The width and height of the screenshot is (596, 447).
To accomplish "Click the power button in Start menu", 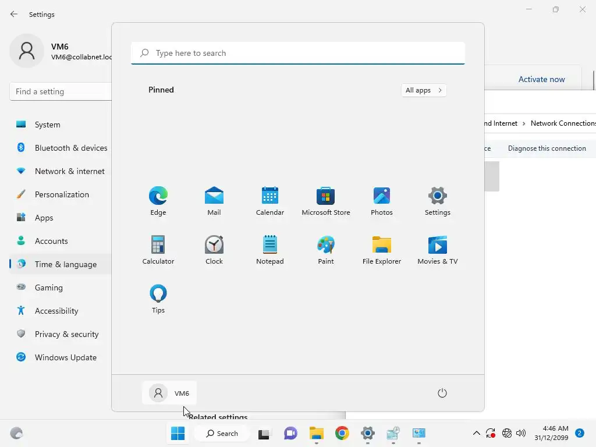I will pyautogui.click(x=442, y=393).
